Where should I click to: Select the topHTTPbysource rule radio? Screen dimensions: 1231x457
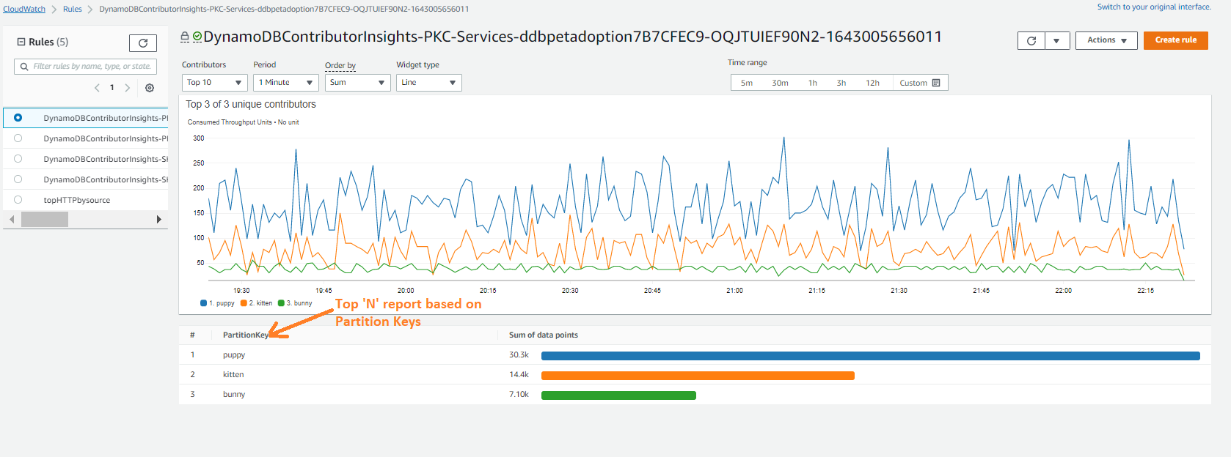(18, 200)
